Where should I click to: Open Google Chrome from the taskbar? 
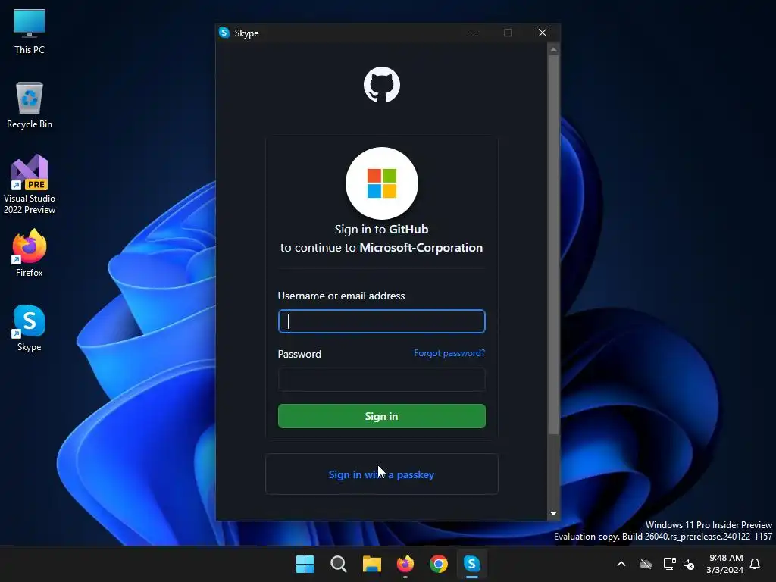point(439,564)
